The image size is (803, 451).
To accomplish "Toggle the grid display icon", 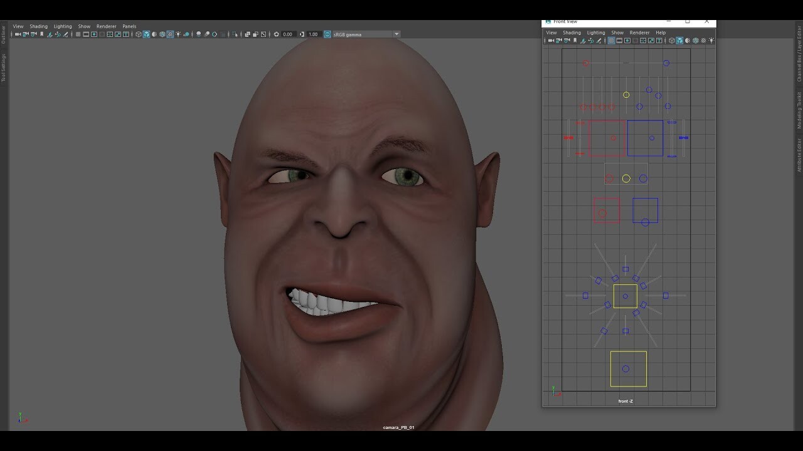I will [78, 34].
